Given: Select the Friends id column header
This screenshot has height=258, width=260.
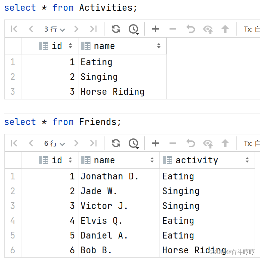Looking at the screenshot, I should (50, 160).
